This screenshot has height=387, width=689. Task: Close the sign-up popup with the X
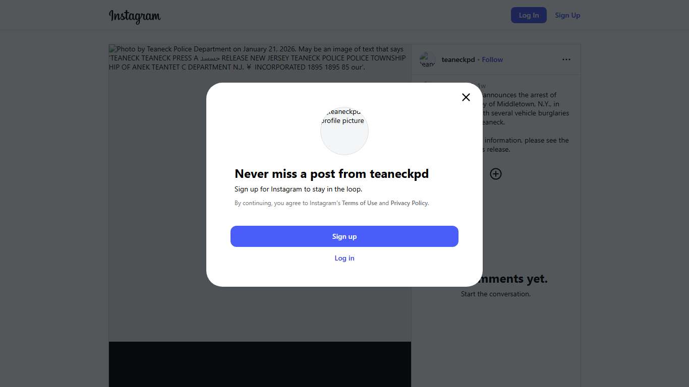click(466, 97)
